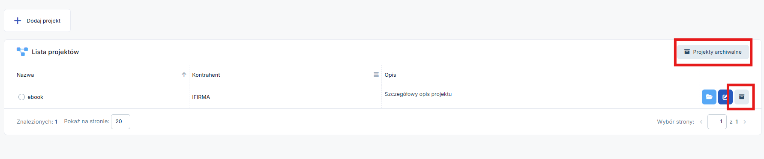Click the Pokaż na stronie field showing 20

[120, 121]
